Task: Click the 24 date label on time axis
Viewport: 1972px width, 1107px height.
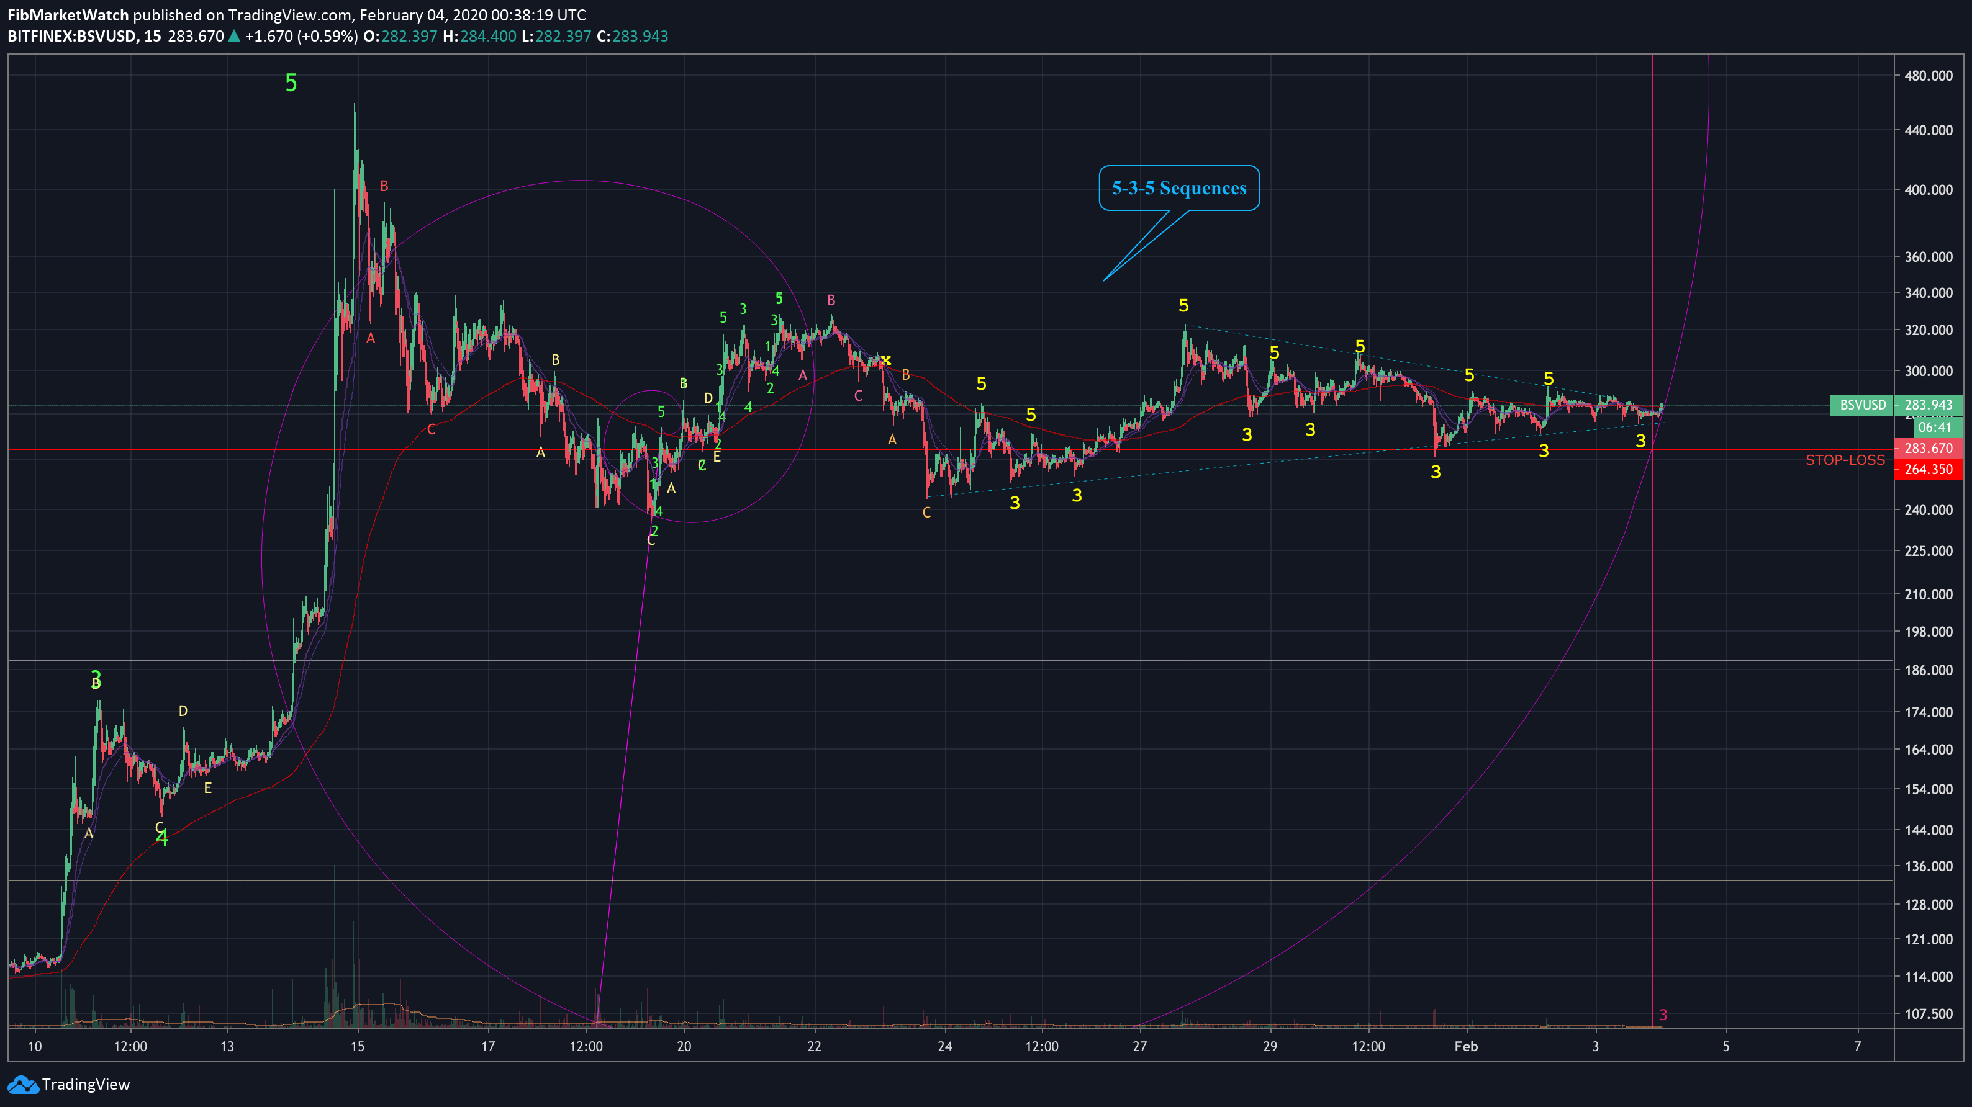Action: pyautogui.click(x=944, y=1047)
